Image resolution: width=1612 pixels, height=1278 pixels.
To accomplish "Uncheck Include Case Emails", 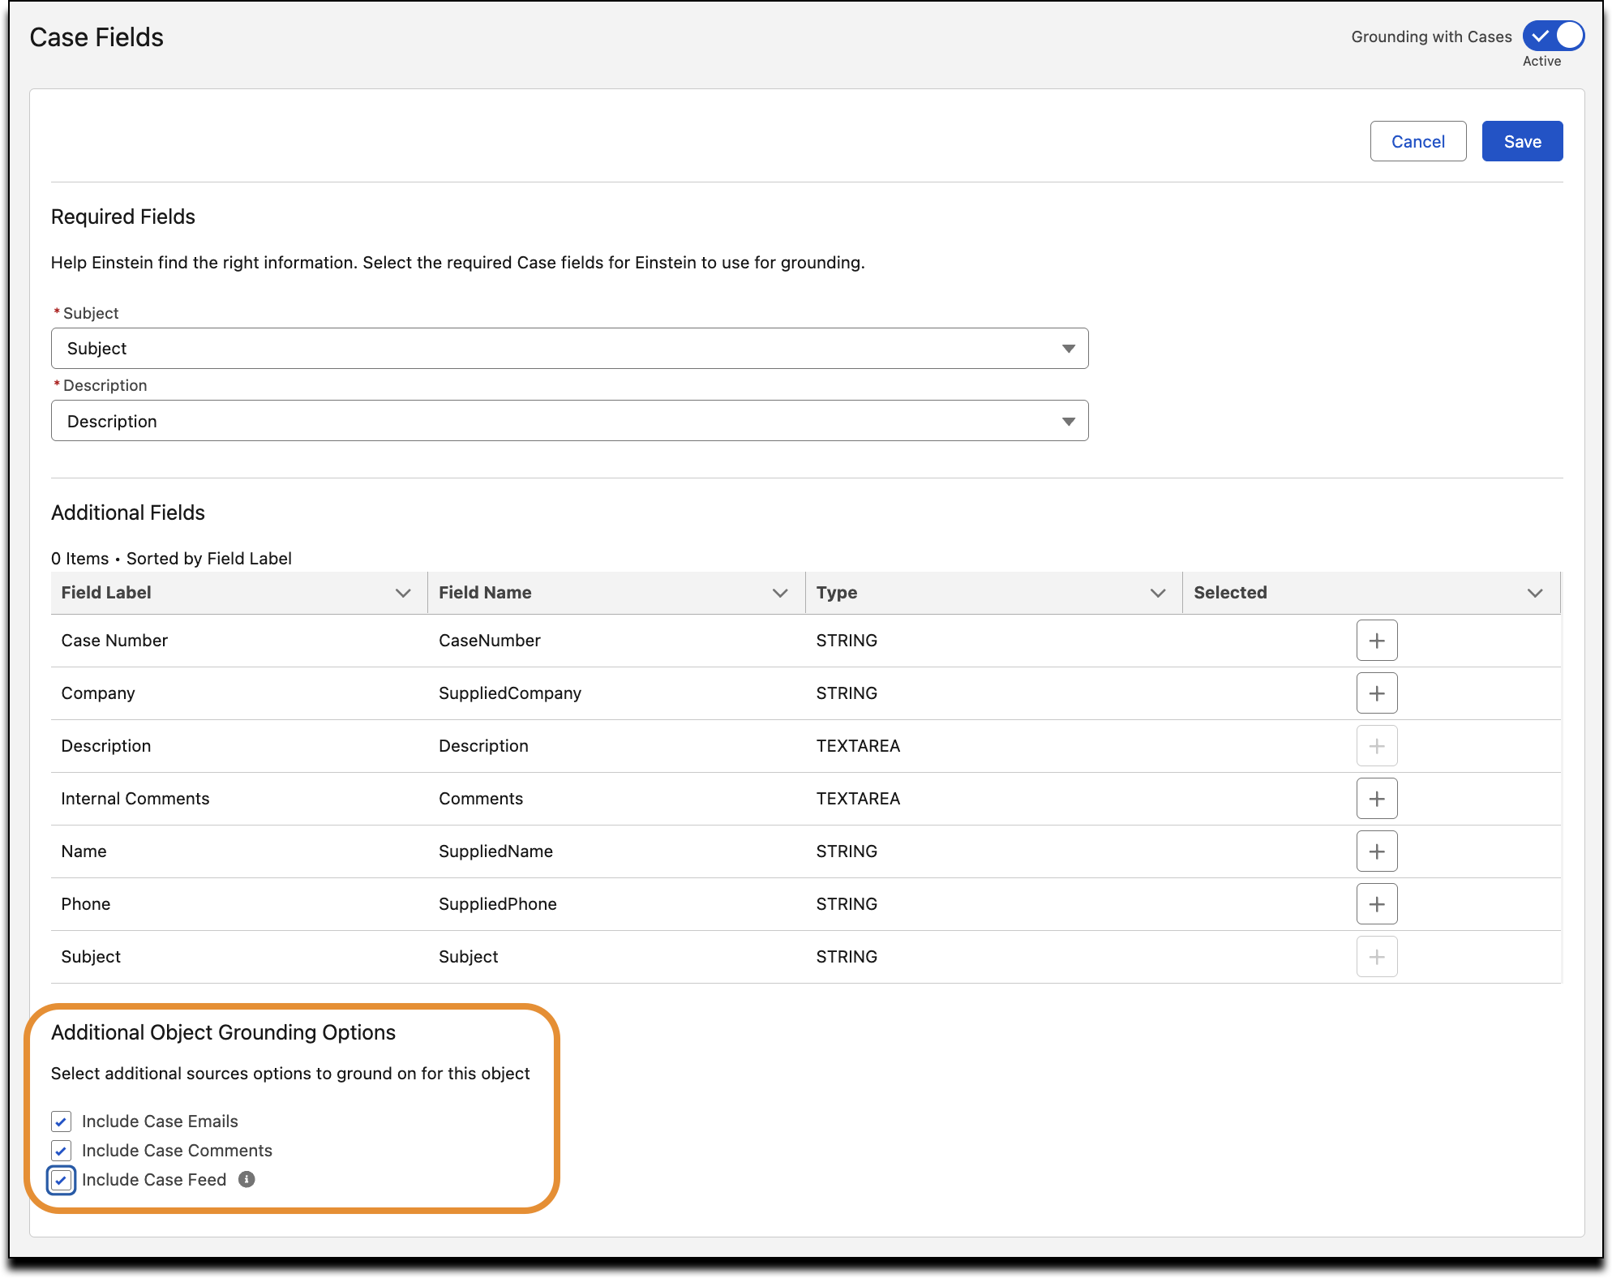I will point(61,1121).
